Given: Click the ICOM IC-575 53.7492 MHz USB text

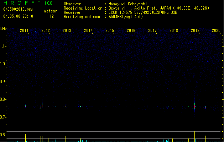Looking at the screenshot, I should (143, 12).
